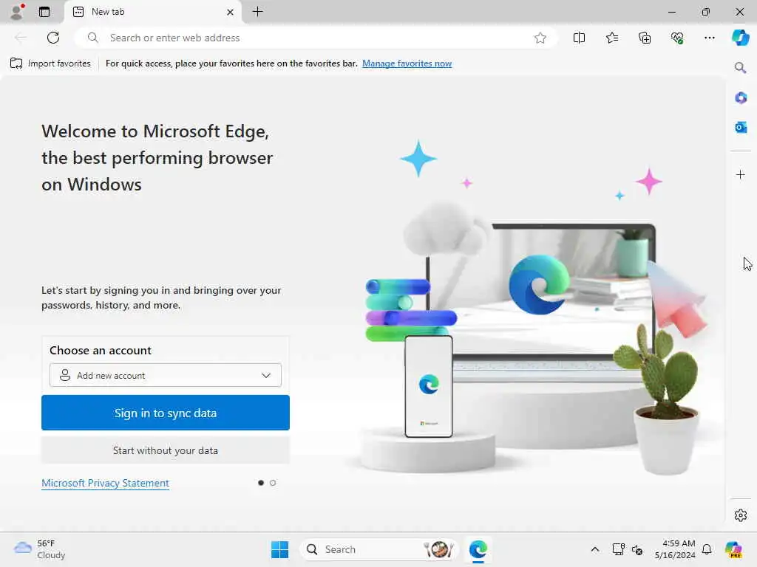Open sidebar settings gear icon
Screen dimensions: 757x567
[741, 515]
